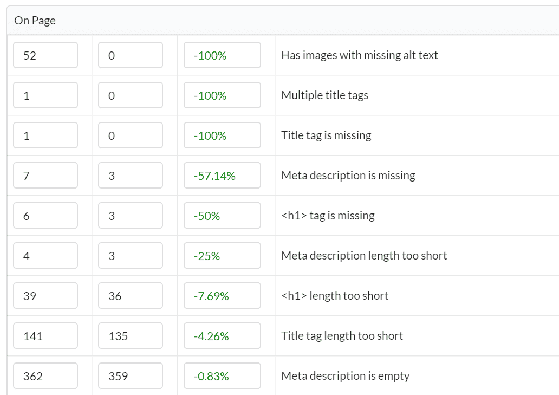
Task: Select the "Multiple title tags" label
Action: click(x=324, y=95)
